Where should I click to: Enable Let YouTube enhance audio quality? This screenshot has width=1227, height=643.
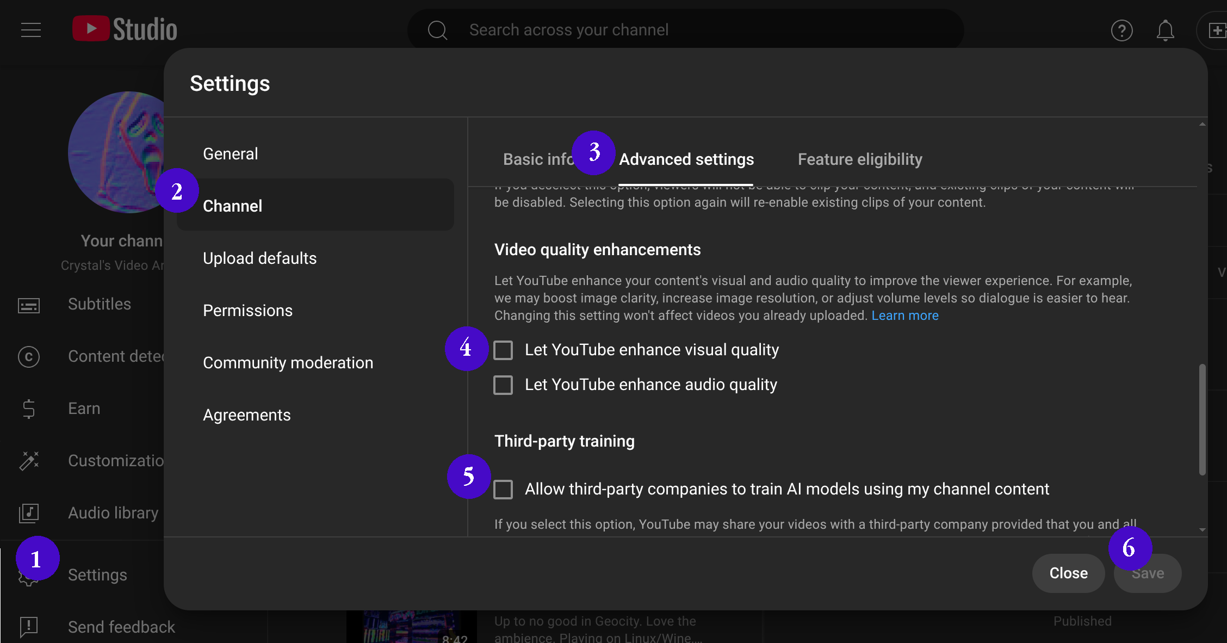[x=503, y=385]
